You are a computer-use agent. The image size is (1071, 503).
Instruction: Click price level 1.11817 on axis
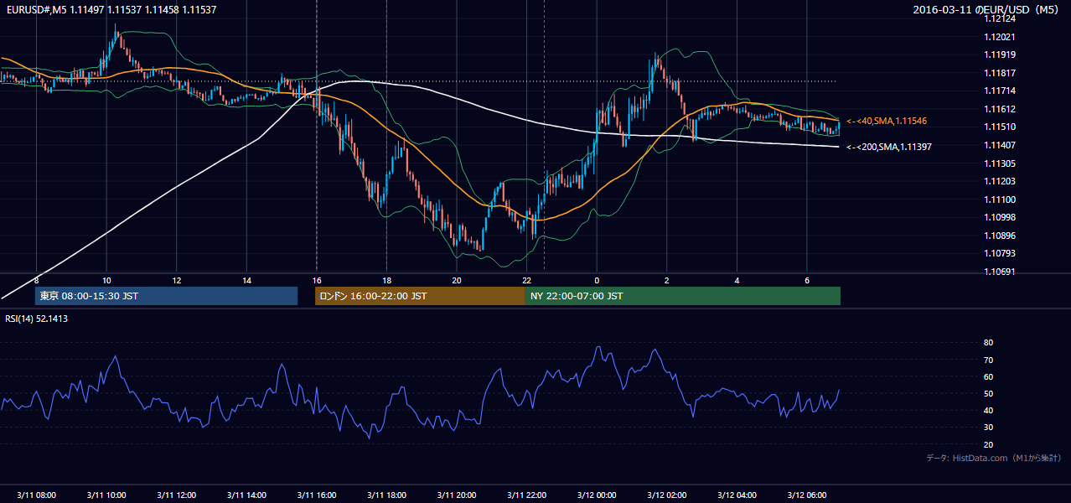click(999, 73)
